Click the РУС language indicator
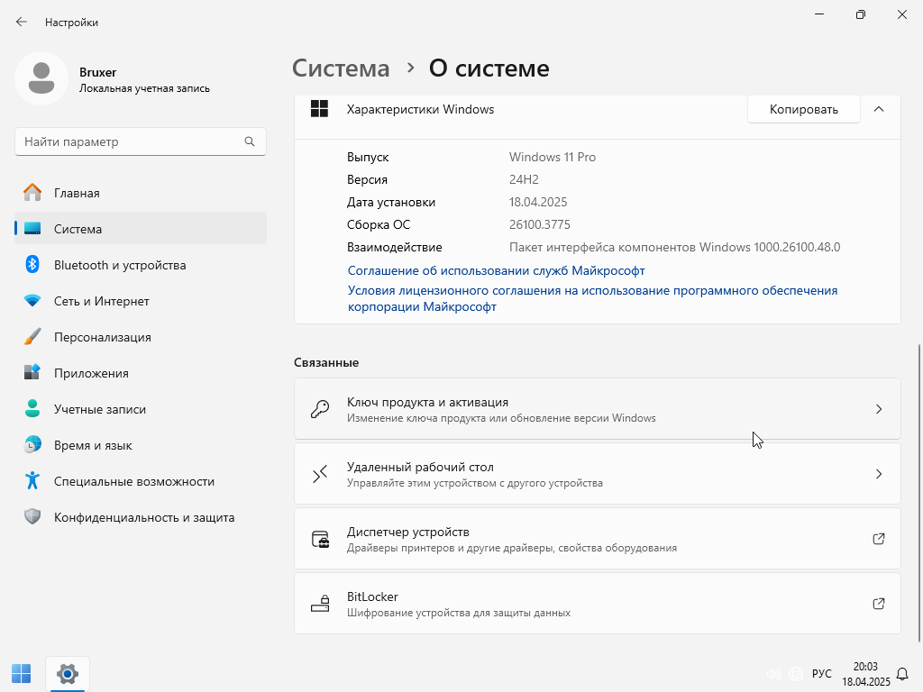923x692 pixels. pos(822,674)
